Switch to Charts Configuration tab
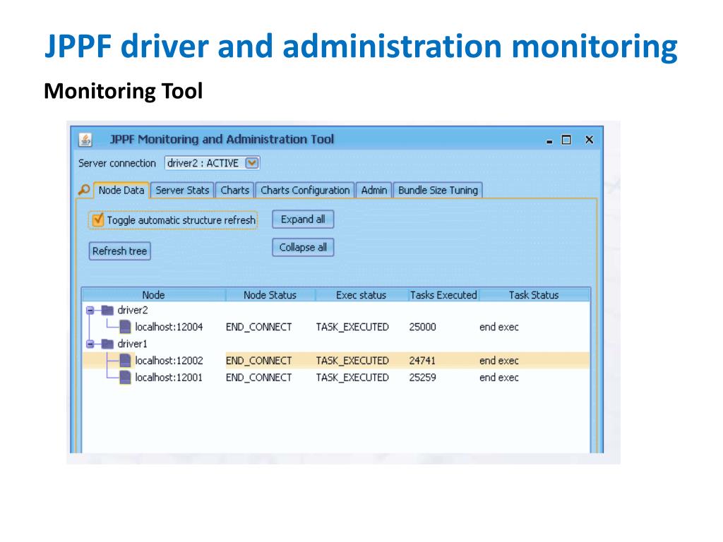Image resolution: width=723 pixels, height=542 pixels. (x=305, y=191)
